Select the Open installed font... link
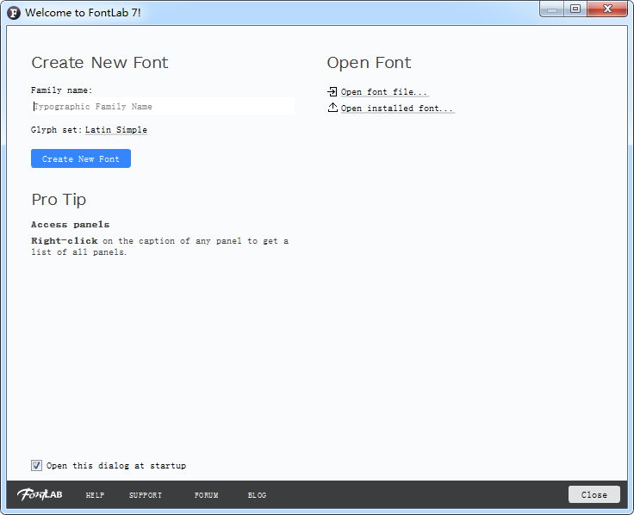Screen dimensions: 634x515 pyautogui.click(x=396, y=109)
